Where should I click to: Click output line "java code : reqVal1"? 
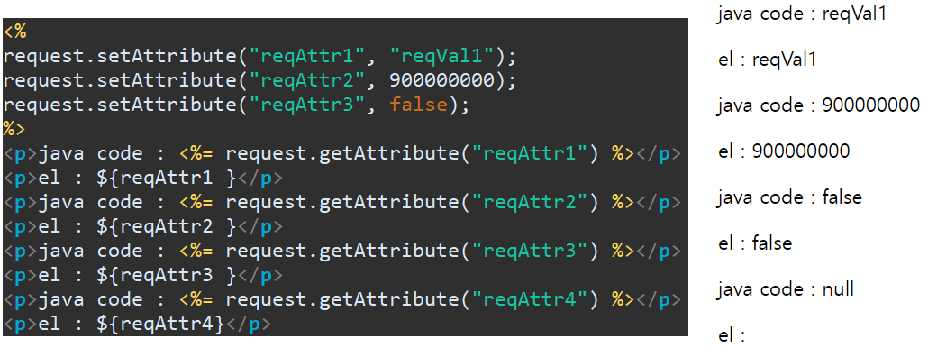[x=801, y=14]
